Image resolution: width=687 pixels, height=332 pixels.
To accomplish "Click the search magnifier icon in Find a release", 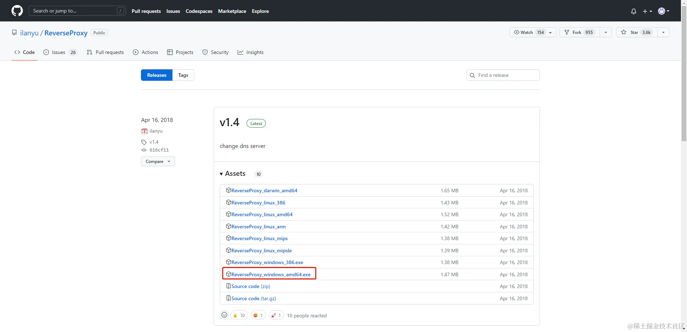I will coord(472,75).
